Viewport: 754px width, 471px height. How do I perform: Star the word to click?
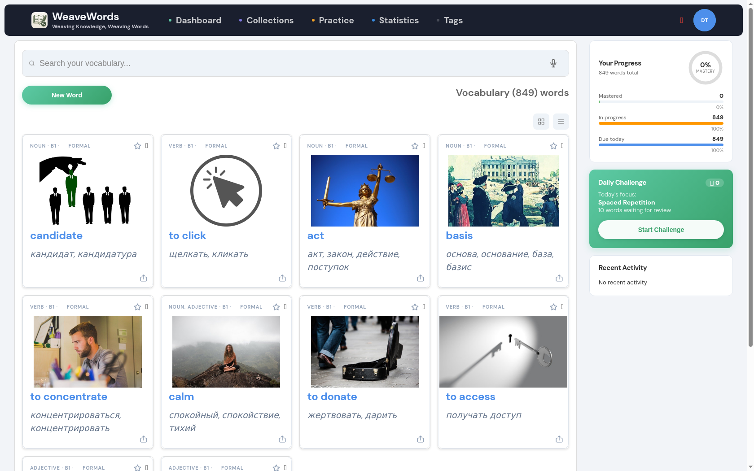coord(276,146)
